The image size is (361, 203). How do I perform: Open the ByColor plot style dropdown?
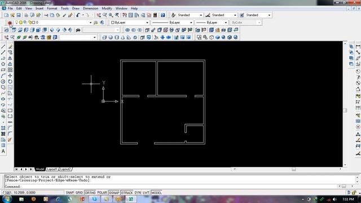tap(245, 23)
